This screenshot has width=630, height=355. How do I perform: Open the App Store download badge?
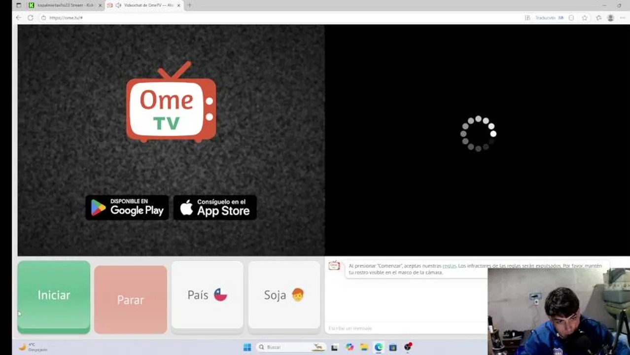pyautogui.click(x=215, y=208)
